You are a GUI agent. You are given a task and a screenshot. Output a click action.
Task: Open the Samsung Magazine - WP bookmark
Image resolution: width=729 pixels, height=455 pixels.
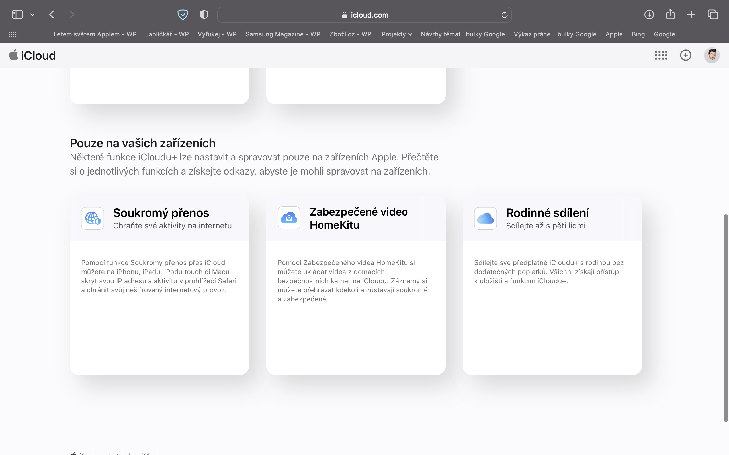[x=282, y=34]
